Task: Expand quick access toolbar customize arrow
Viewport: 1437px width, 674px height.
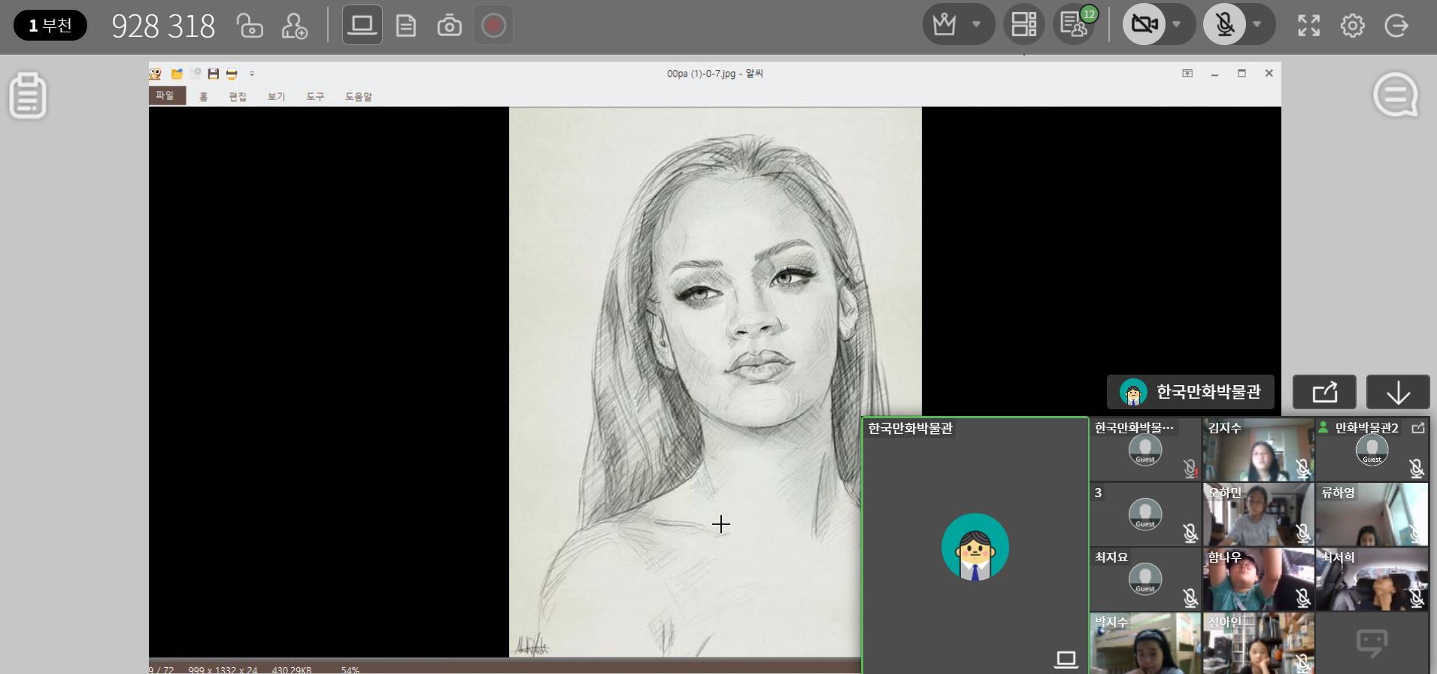Action: coord(252,74)
